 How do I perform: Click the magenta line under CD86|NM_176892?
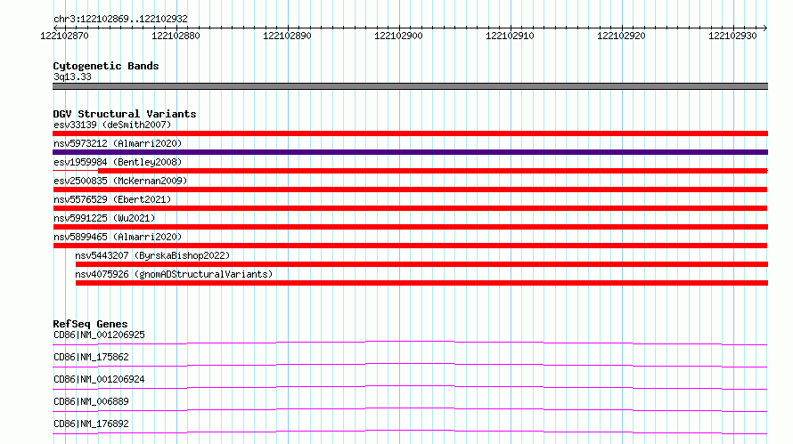tap(410, 432)
